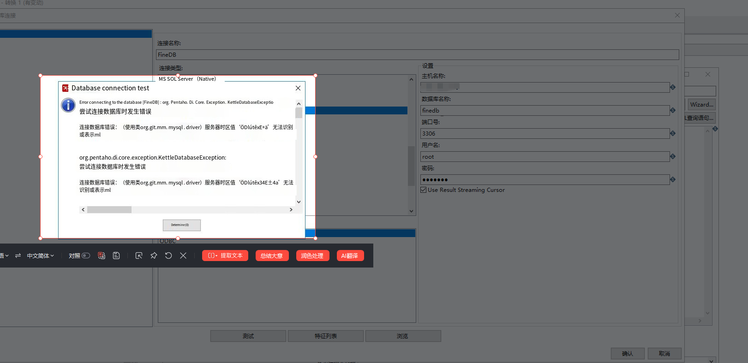Click the variable diamond icon beside 密码
Screen dimensions: 748x363
tap(673, 179)
